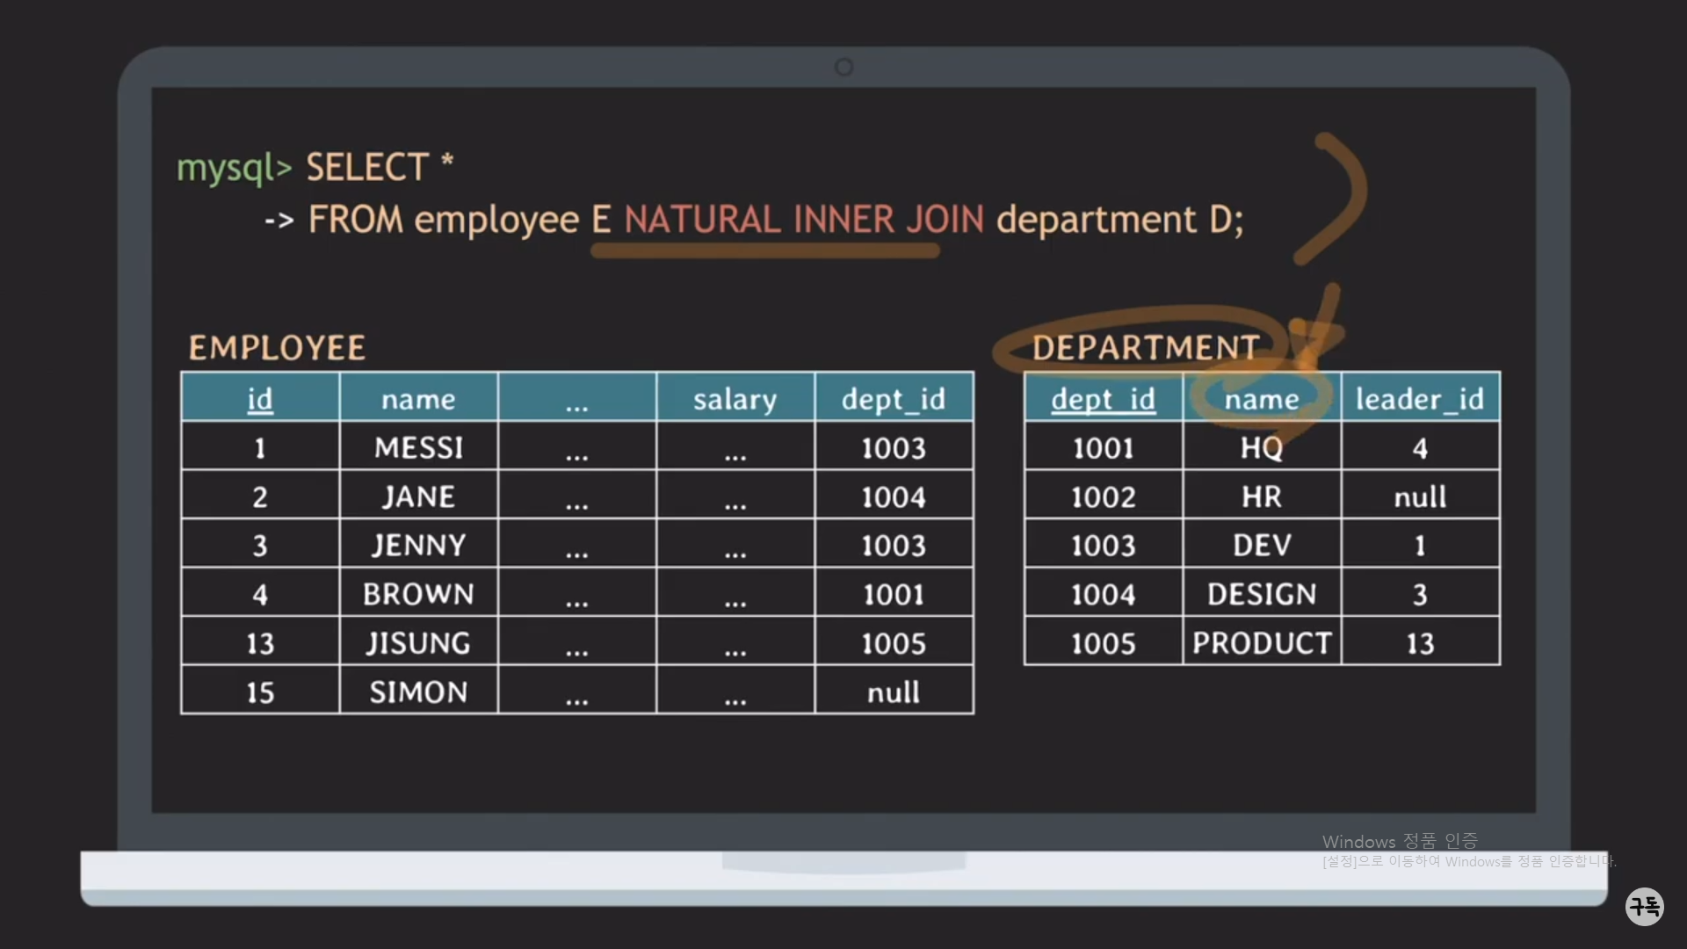Click the dept_id header in EMPLOYEE table
The height and width of the screenshot is (949, 1687).
[894, 399]
